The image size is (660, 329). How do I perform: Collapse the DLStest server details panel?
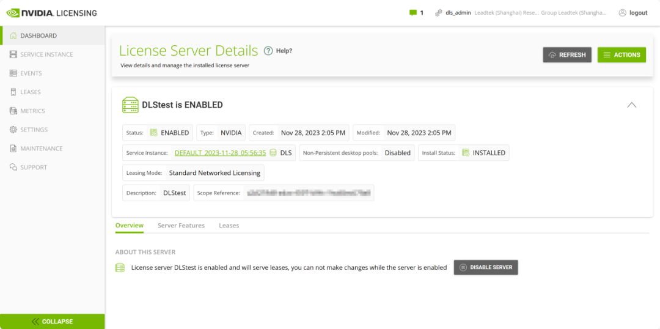pos(632,105)
